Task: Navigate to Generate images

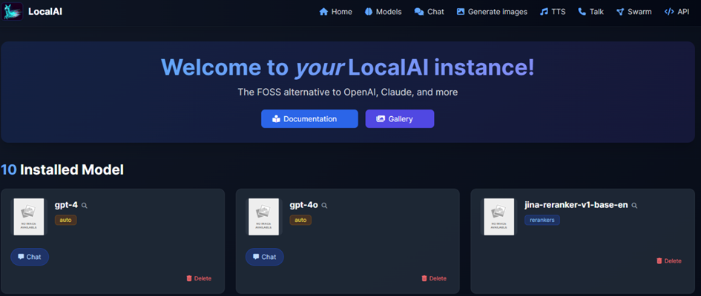Action: 492,12
